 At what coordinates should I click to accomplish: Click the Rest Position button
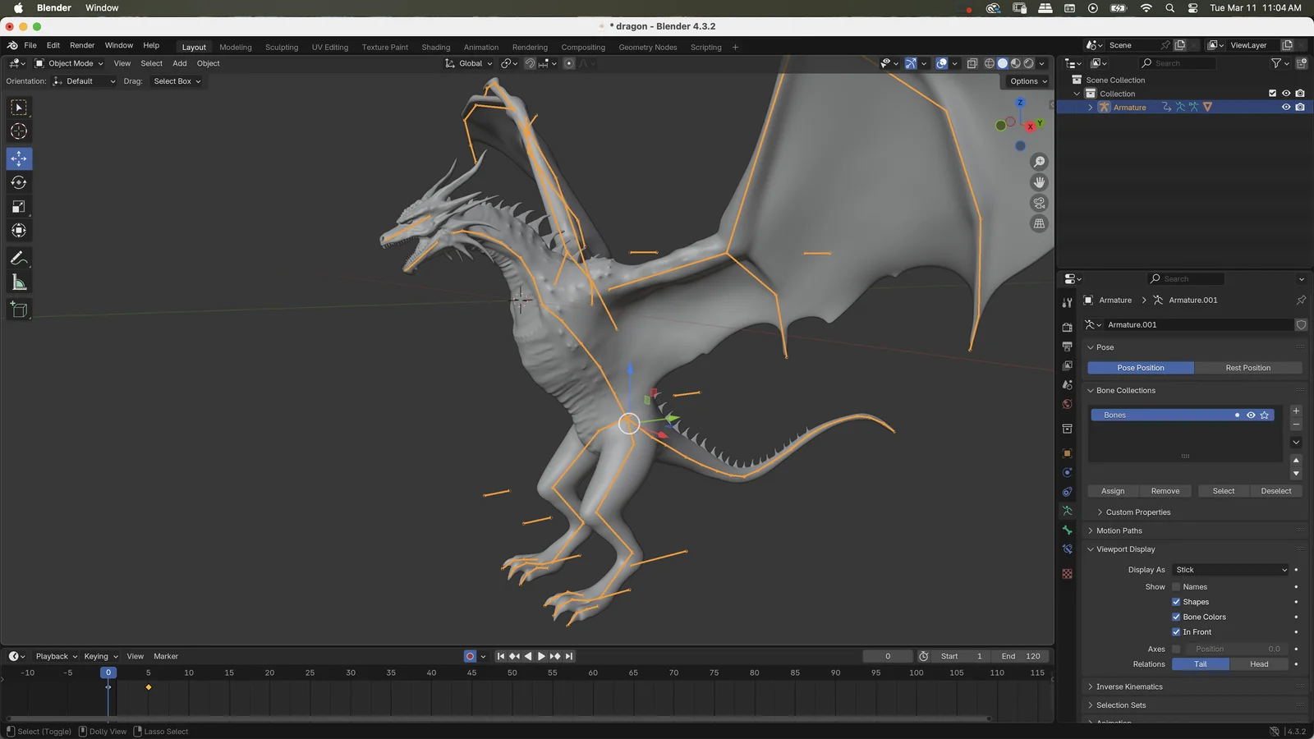point(1247,368)
